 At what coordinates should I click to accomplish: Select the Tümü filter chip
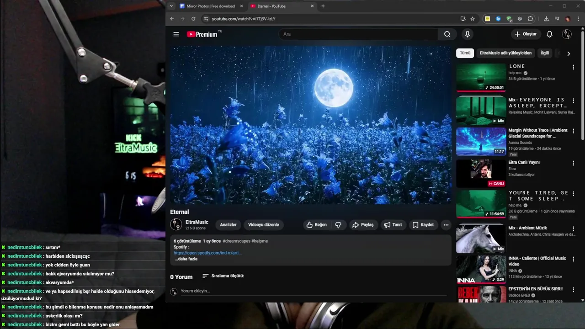[465, 53]
